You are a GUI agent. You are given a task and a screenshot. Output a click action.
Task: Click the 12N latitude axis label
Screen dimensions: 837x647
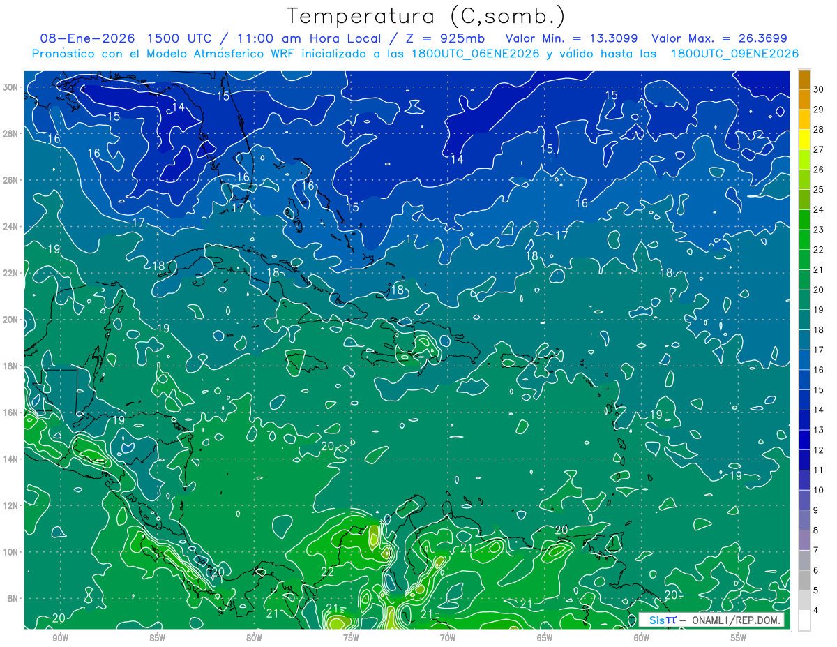click(12, 505)
